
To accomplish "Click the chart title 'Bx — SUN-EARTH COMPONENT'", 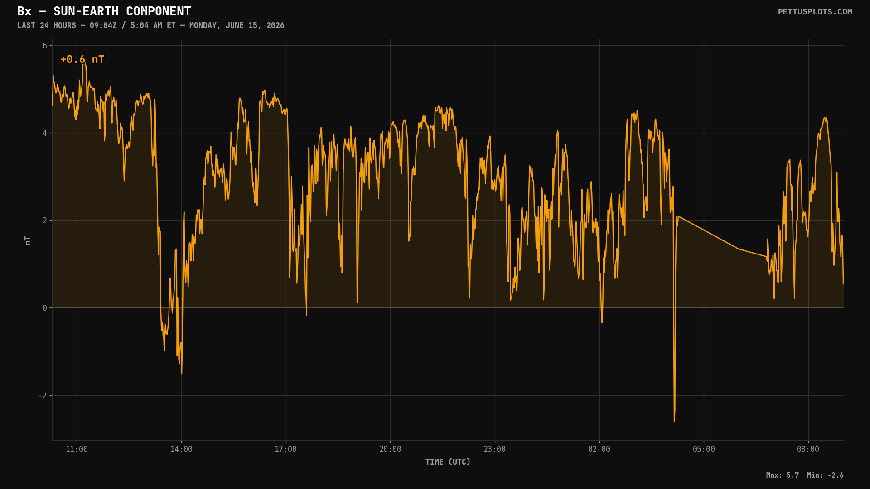I will (x=104, y=11).
